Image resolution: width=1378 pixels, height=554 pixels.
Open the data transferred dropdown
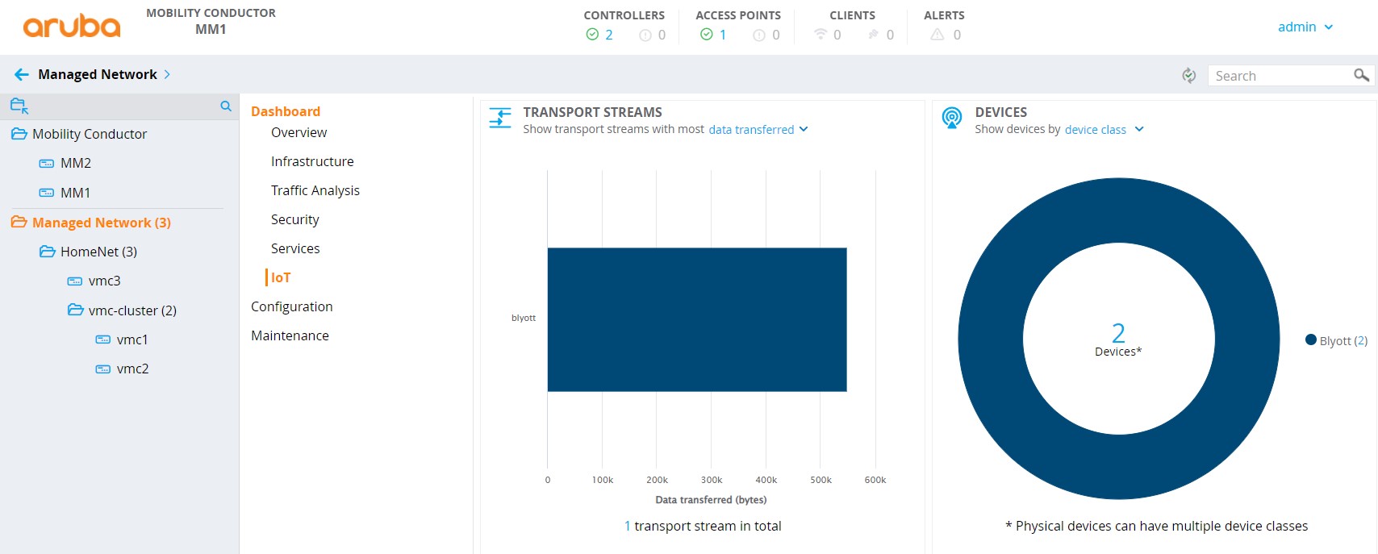click(x=758, y=129)
